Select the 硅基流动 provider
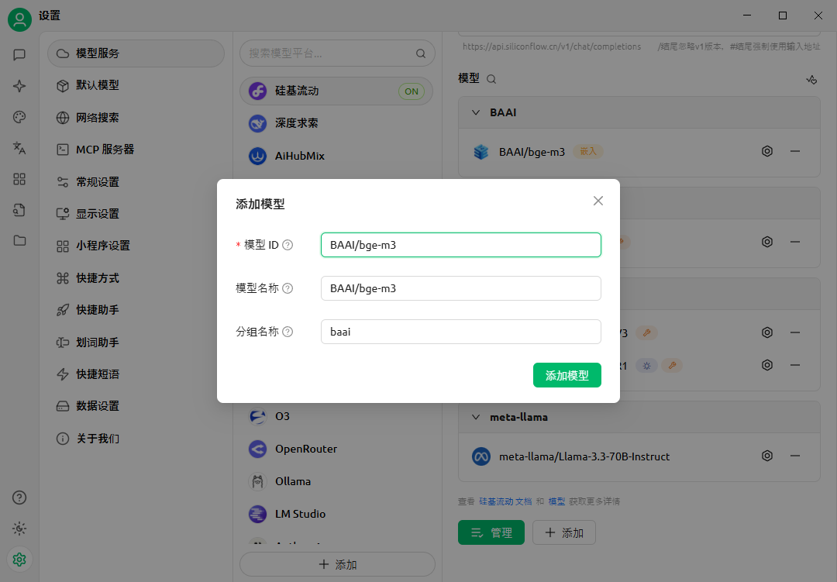Image resolution: width=837 pixels, height=582 pixels. tap(336, 91)
